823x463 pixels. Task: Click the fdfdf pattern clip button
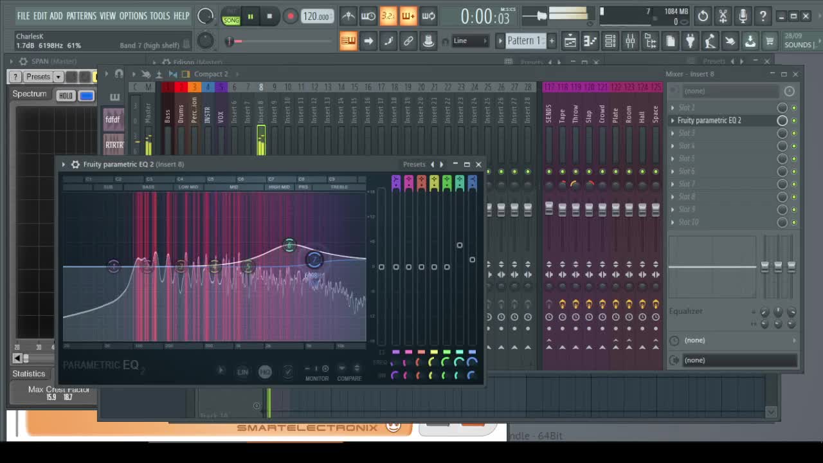coord(113,120)
